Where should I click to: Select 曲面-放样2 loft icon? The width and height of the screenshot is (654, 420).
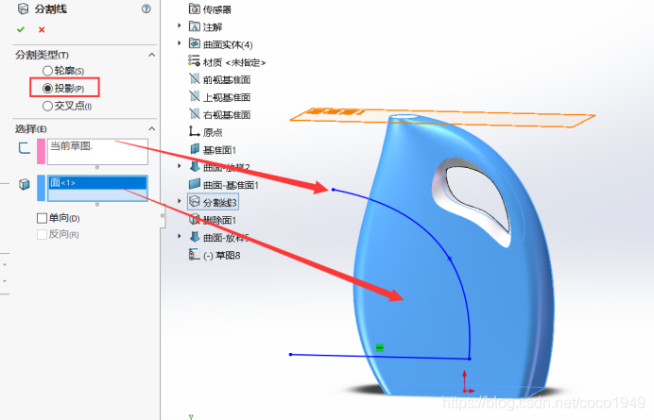(x=195, y=166)
